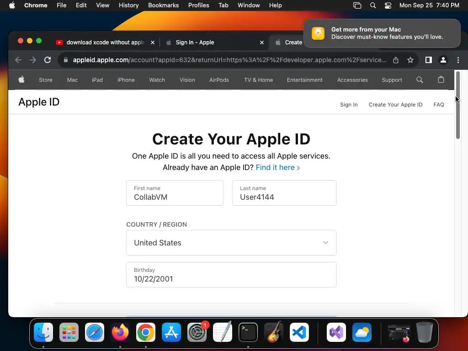The width and height of the screenshot is (468, 351).
Task: Open the History menu
Action: coord(128,5)
